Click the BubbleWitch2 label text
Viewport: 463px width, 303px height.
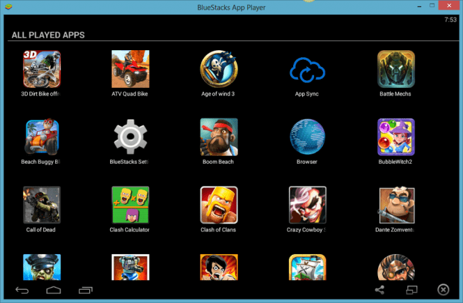tap(395, 162)
